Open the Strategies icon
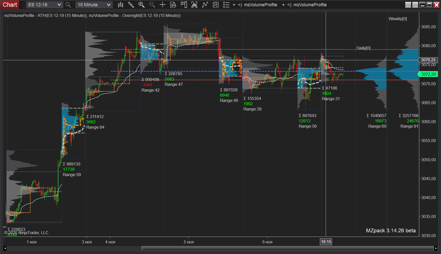 click(x=216, y=5)
